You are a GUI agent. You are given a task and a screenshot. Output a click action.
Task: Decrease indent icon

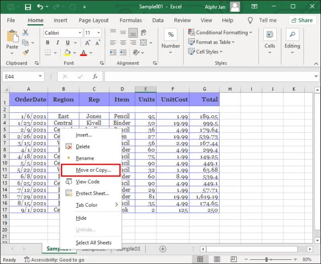[113, 53]
